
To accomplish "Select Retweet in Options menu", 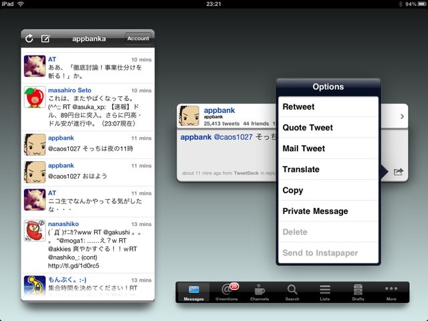I will tap(328, 107).
